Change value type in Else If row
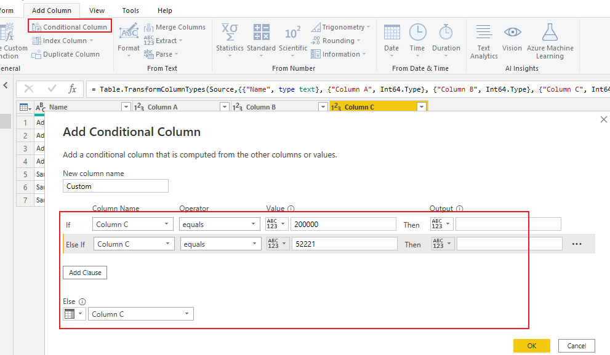Viewport: 610px width, 355px height. (278, 244)
